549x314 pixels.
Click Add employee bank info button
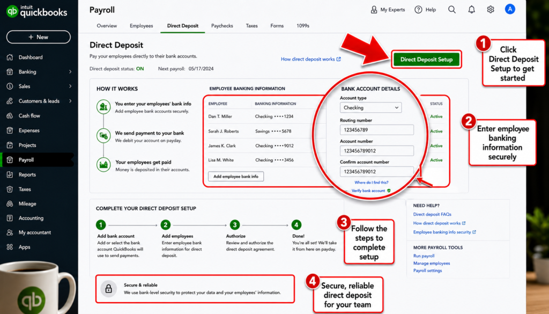coord(236,176)
